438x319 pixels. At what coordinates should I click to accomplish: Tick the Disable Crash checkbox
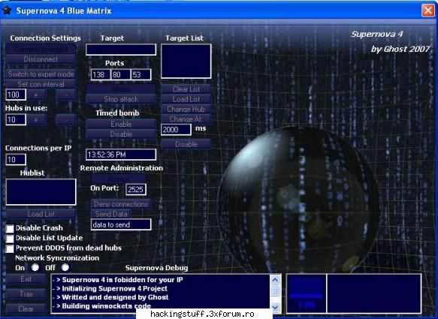pos(10,229)
